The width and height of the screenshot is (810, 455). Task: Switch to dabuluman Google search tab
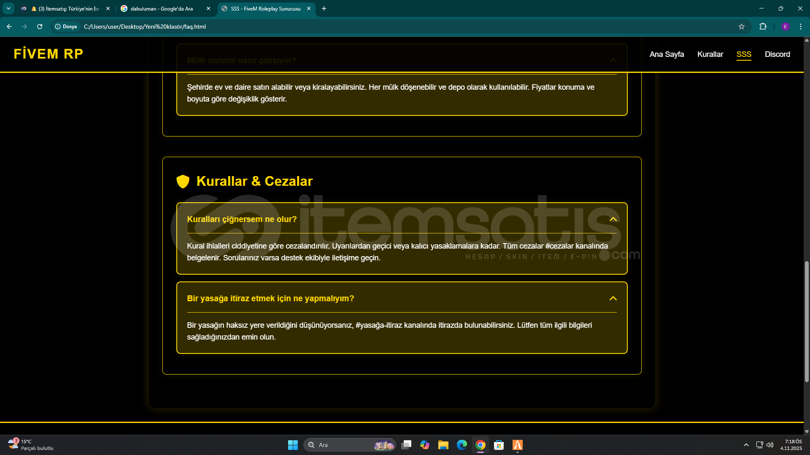point(162,8)
